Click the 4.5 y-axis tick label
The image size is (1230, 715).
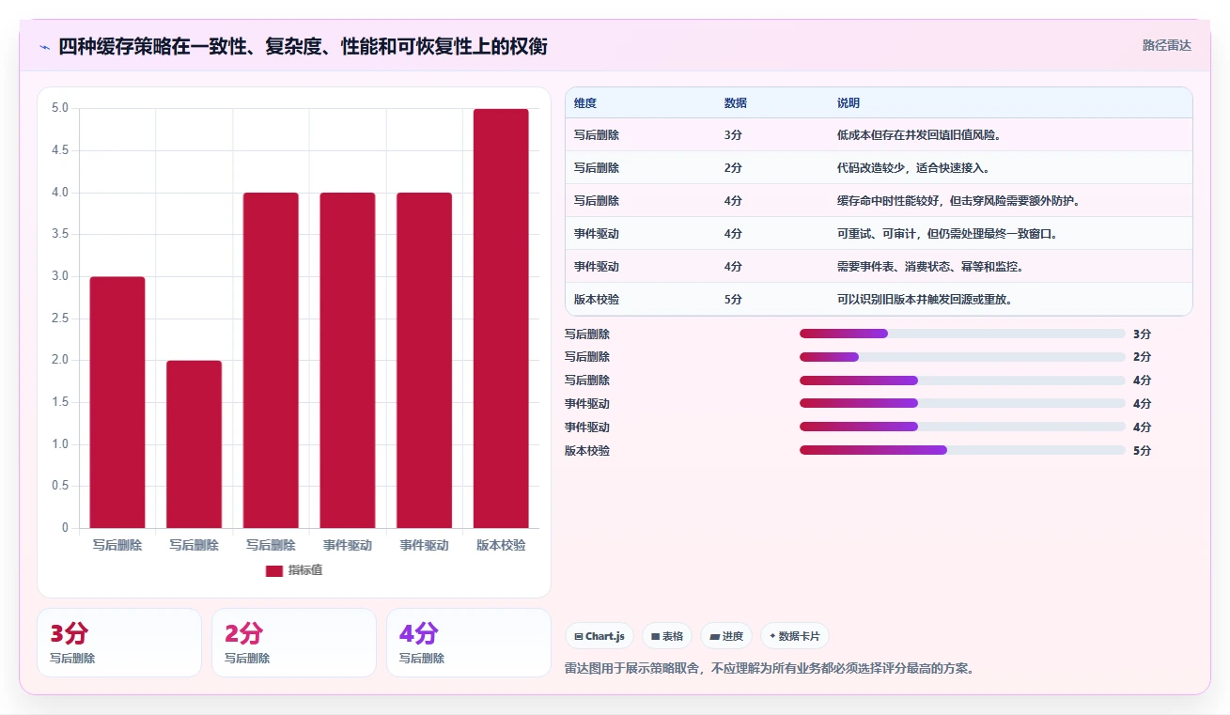pyautogui.click(x=60, y=150)
